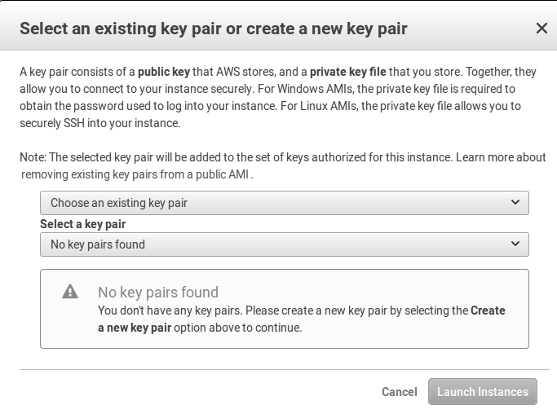
Task: Click the 'Learn more about' text
Action: (x=501, y=157)
